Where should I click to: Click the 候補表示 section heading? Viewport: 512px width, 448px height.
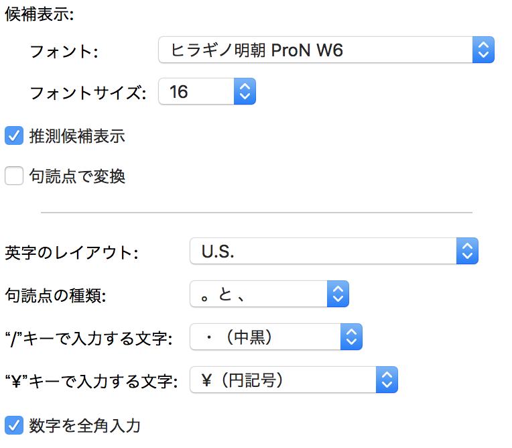pyautogui.click(x=39, y=14)
